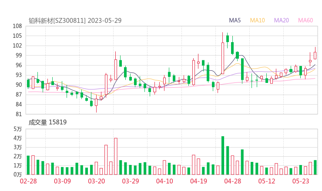Screen dimensions: 322x191
Task: Click the 81 price axis label
Action: (19, 114)
